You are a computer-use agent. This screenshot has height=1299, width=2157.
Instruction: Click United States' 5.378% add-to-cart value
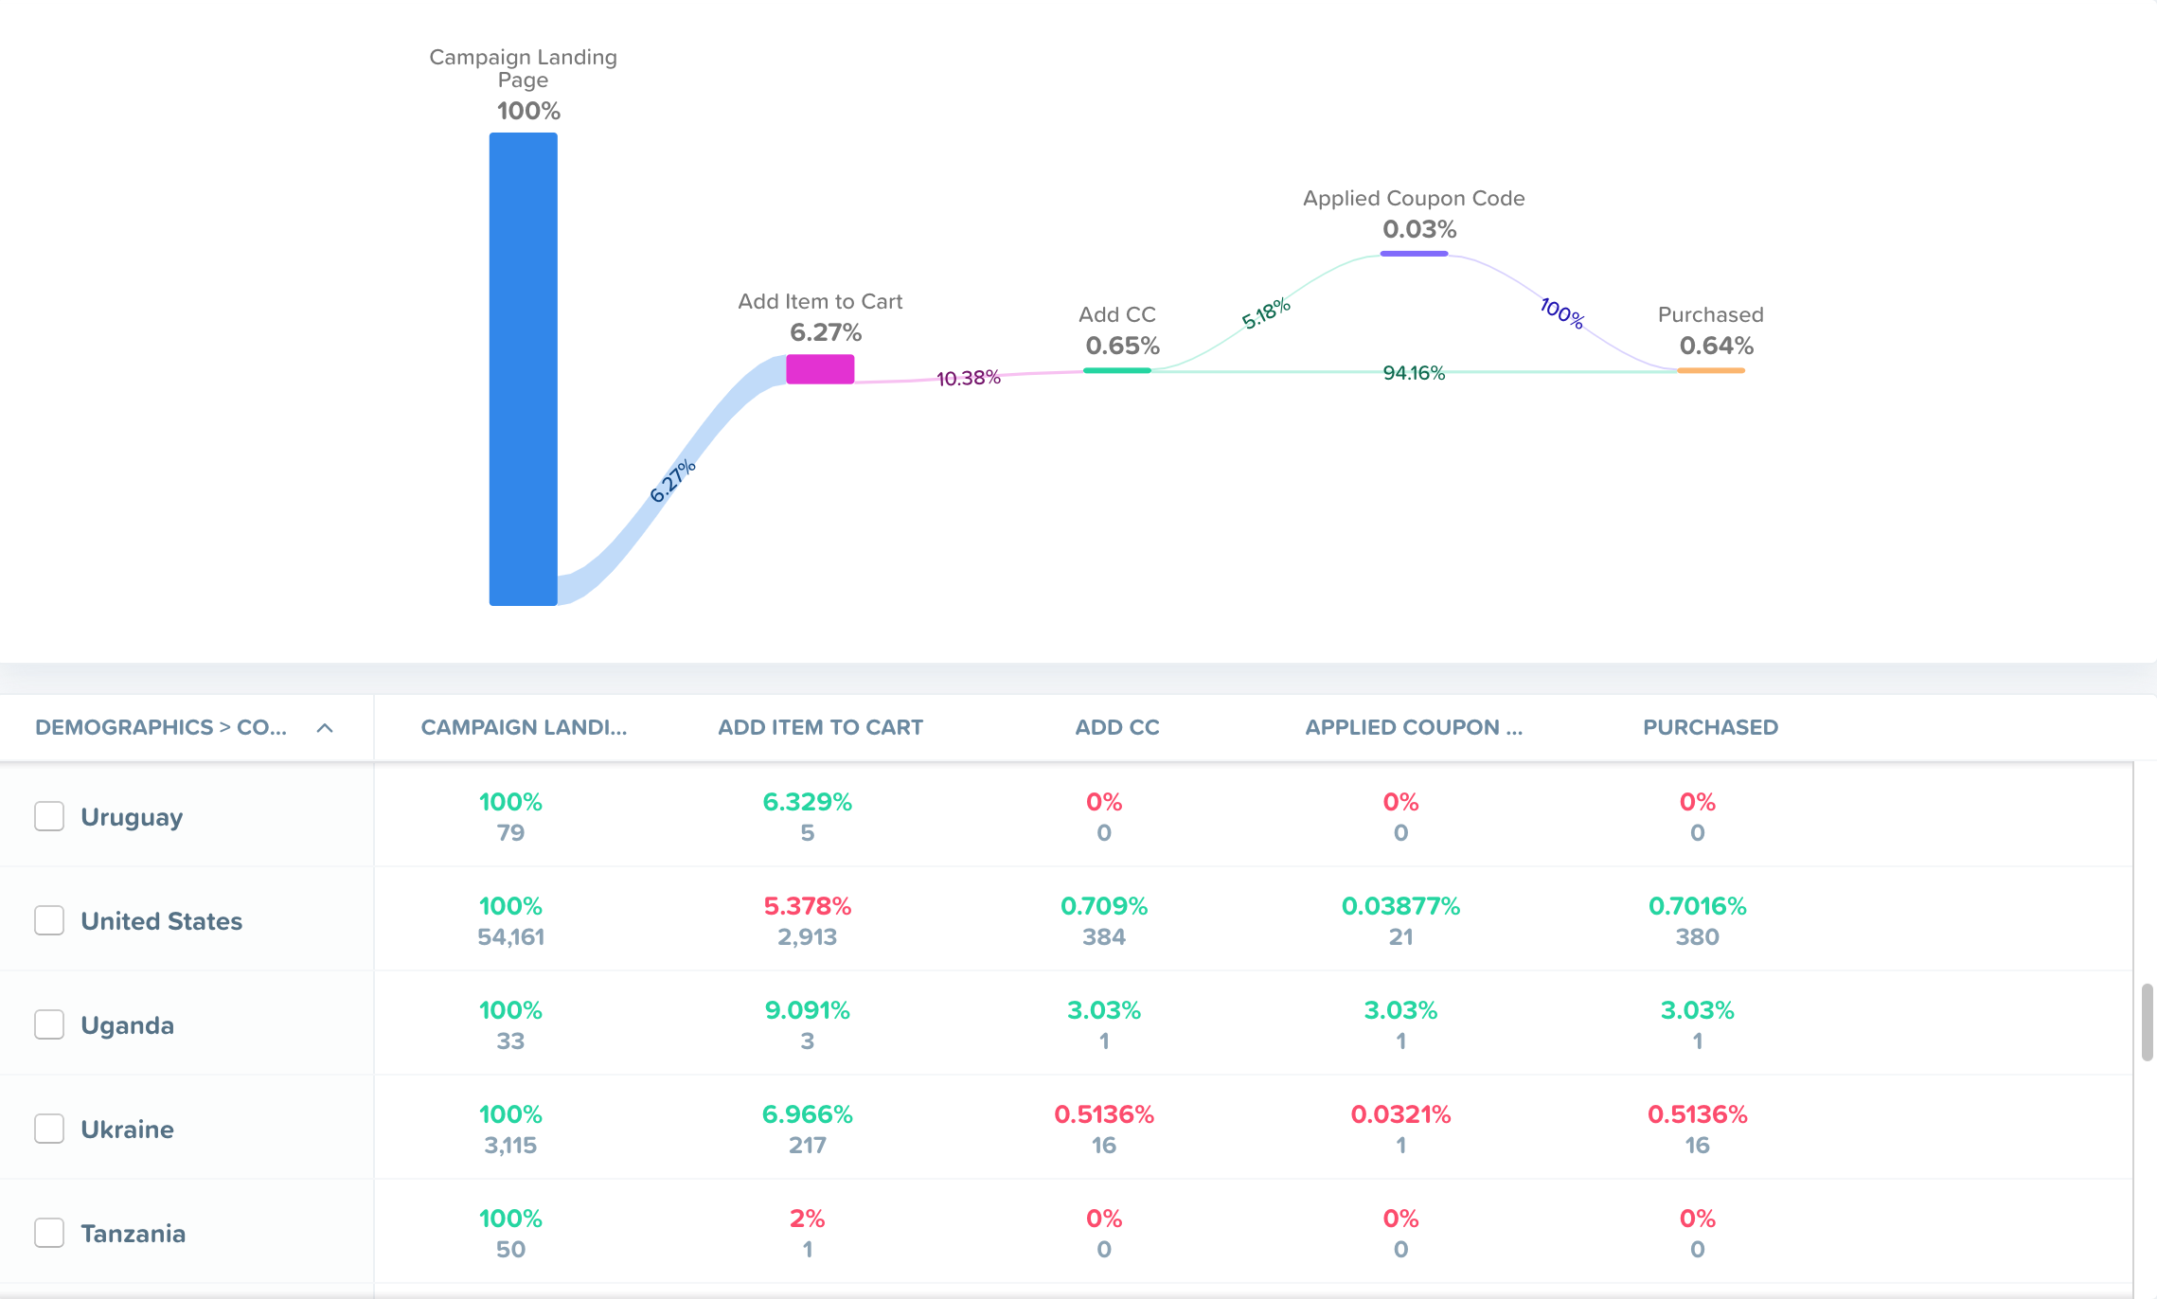pyautogui.click(x=808, y=906)
